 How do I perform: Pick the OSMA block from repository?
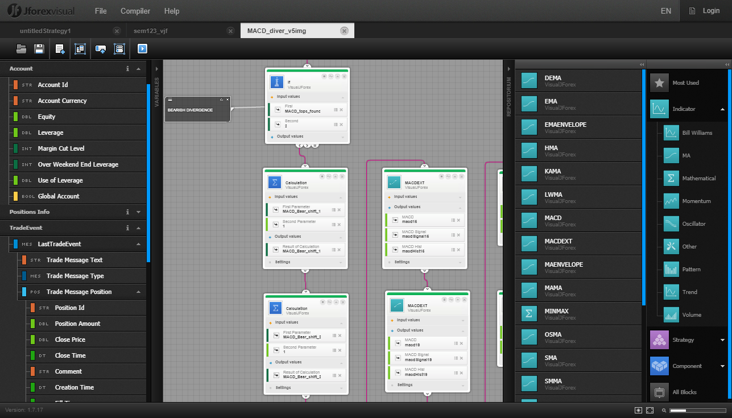[578, 337]
